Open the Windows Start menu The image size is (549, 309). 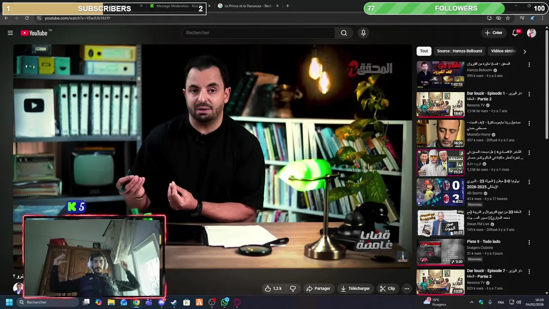pos(9,302)
